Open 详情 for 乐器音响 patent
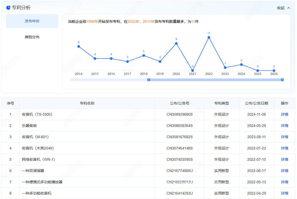Image resolution: width=297 pixels, height=199 pixels. pyautogui.click(x=284, y=126)
